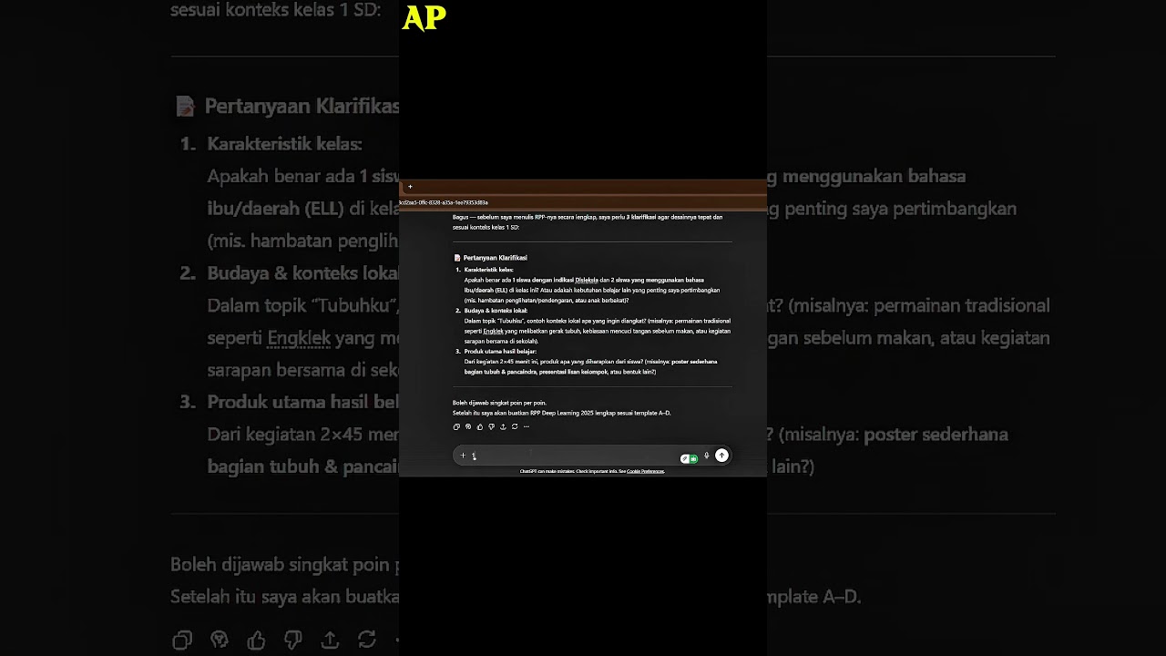The image size is (1166, 656).
Task: Open more actions ellipsis under response
Action: [526, 426]
